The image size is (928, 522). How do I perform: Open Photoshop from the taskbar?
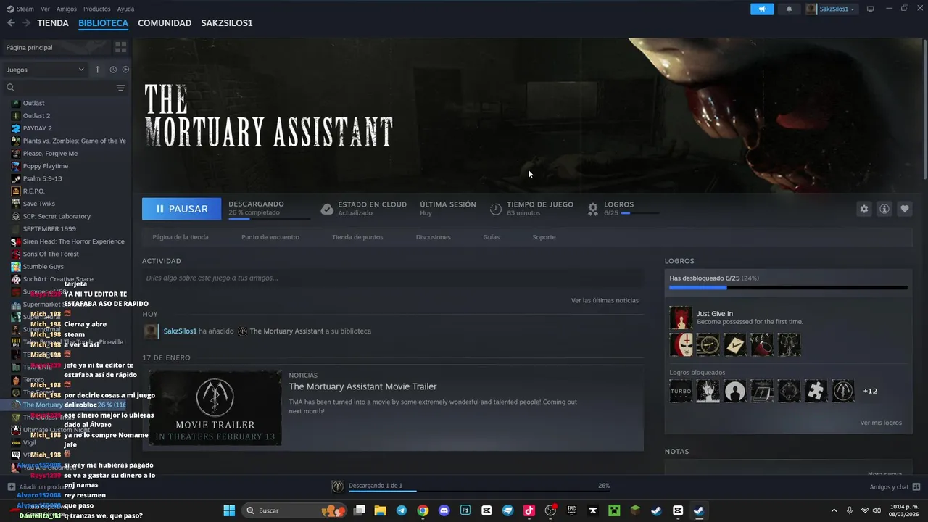[465, 510]
